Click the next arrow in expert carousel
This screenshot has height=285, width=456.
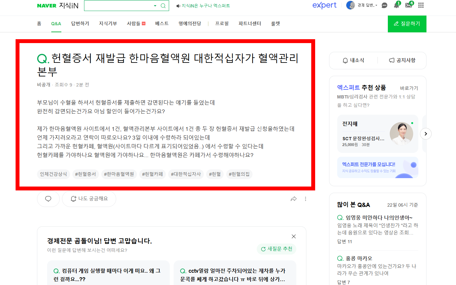[x=426, y=134]
